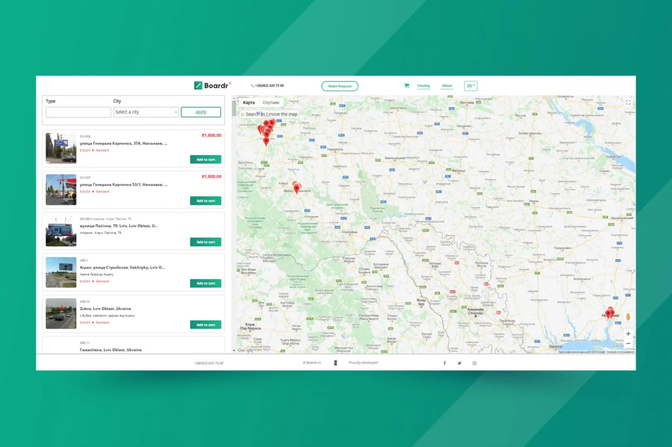Open thumbnail of Пасічна 79 billboard

pyautogui.click(x=61, y=231)
